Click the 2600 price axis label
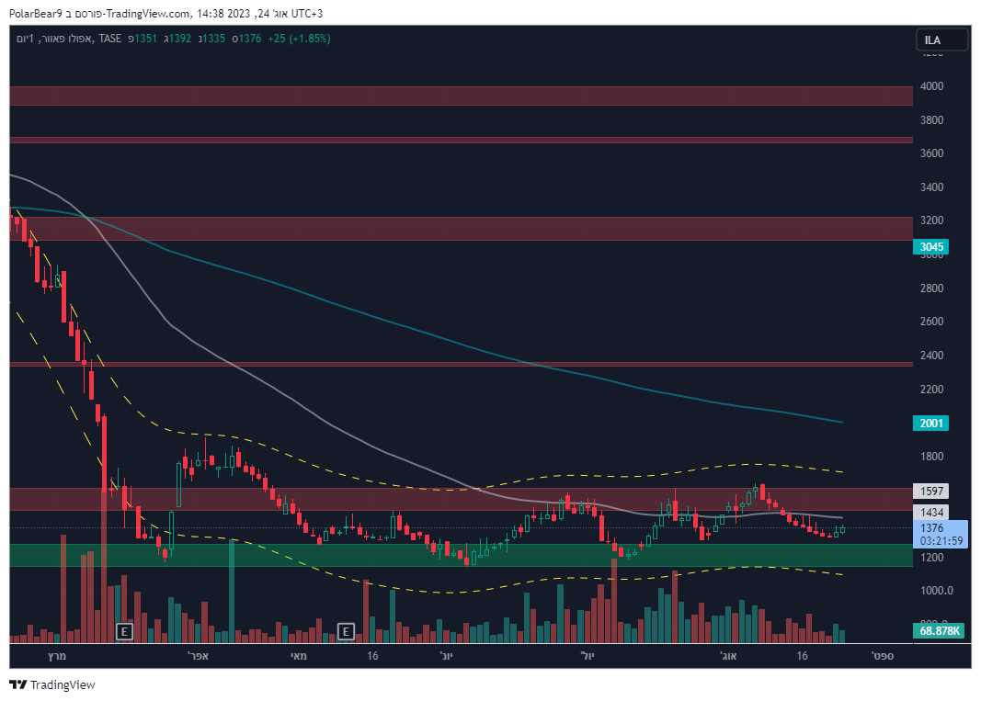Viewport: 981px width, 701px height. point(931,322)
